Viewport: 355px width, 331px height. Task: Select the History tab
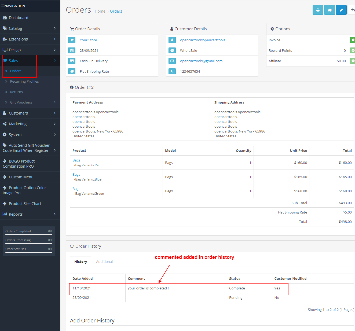coord(80,262)
